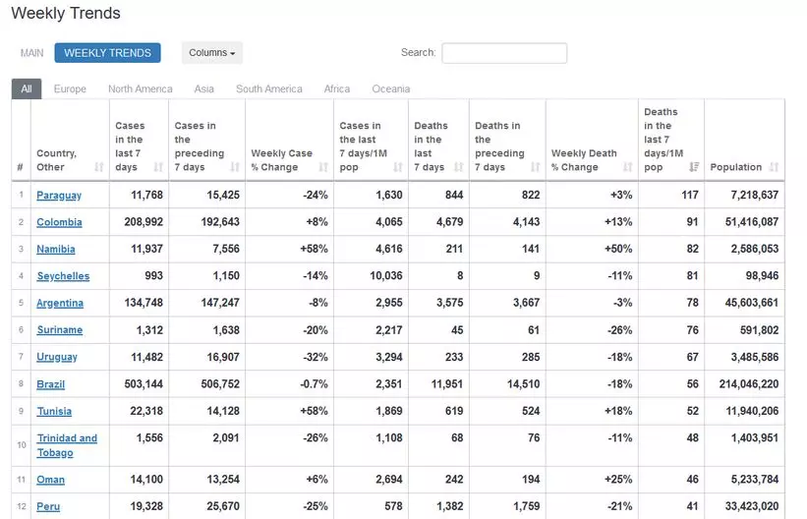Click sort icon for Cases in last 7 days
807x519 pixels.
click(x=159, y=167)
